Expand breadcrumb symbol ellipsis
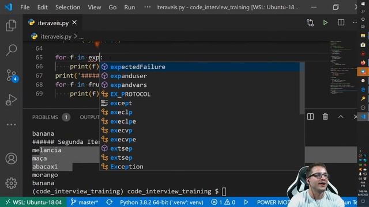 point(81,37)
